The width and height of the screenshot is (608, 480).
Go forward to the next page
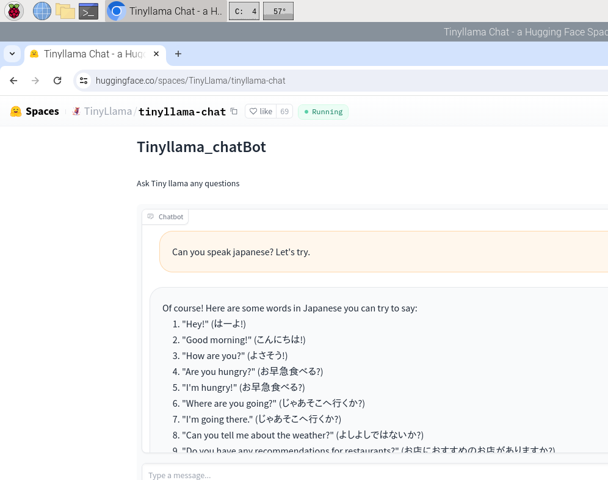pyautogui.click(x=35, y=81)
